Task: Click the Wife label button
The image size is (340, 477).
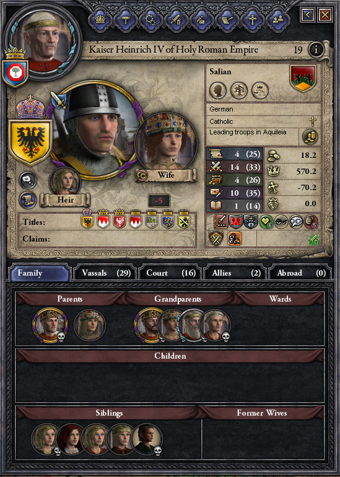Action: pyautogui.click(x=166, y=175)
